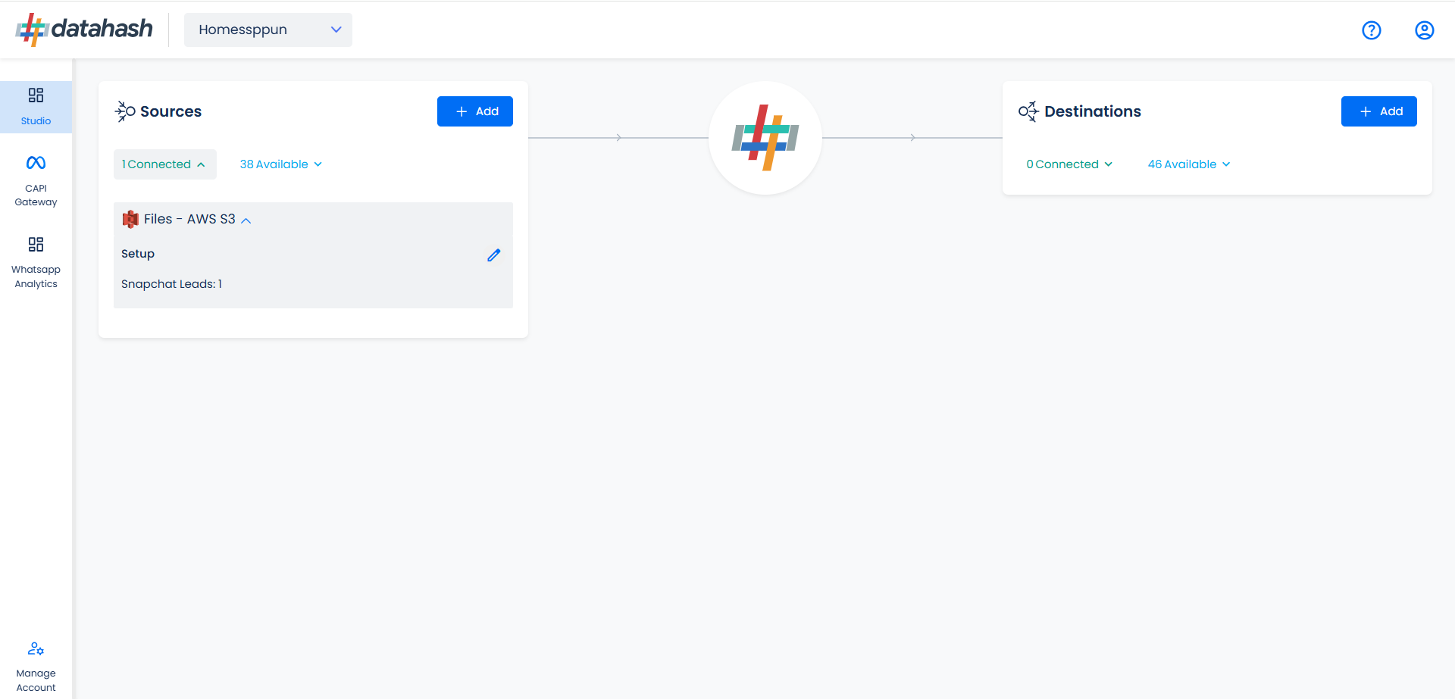
Task: Open the datahash logo home link
Action: [84, 30]
